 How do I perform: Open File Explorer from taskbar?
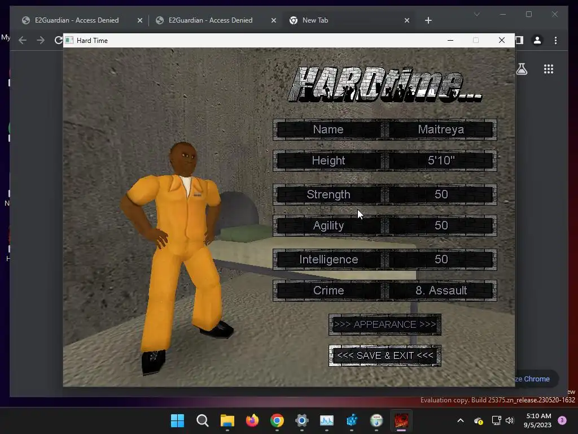pyautogui.click(x=227, y=420)
